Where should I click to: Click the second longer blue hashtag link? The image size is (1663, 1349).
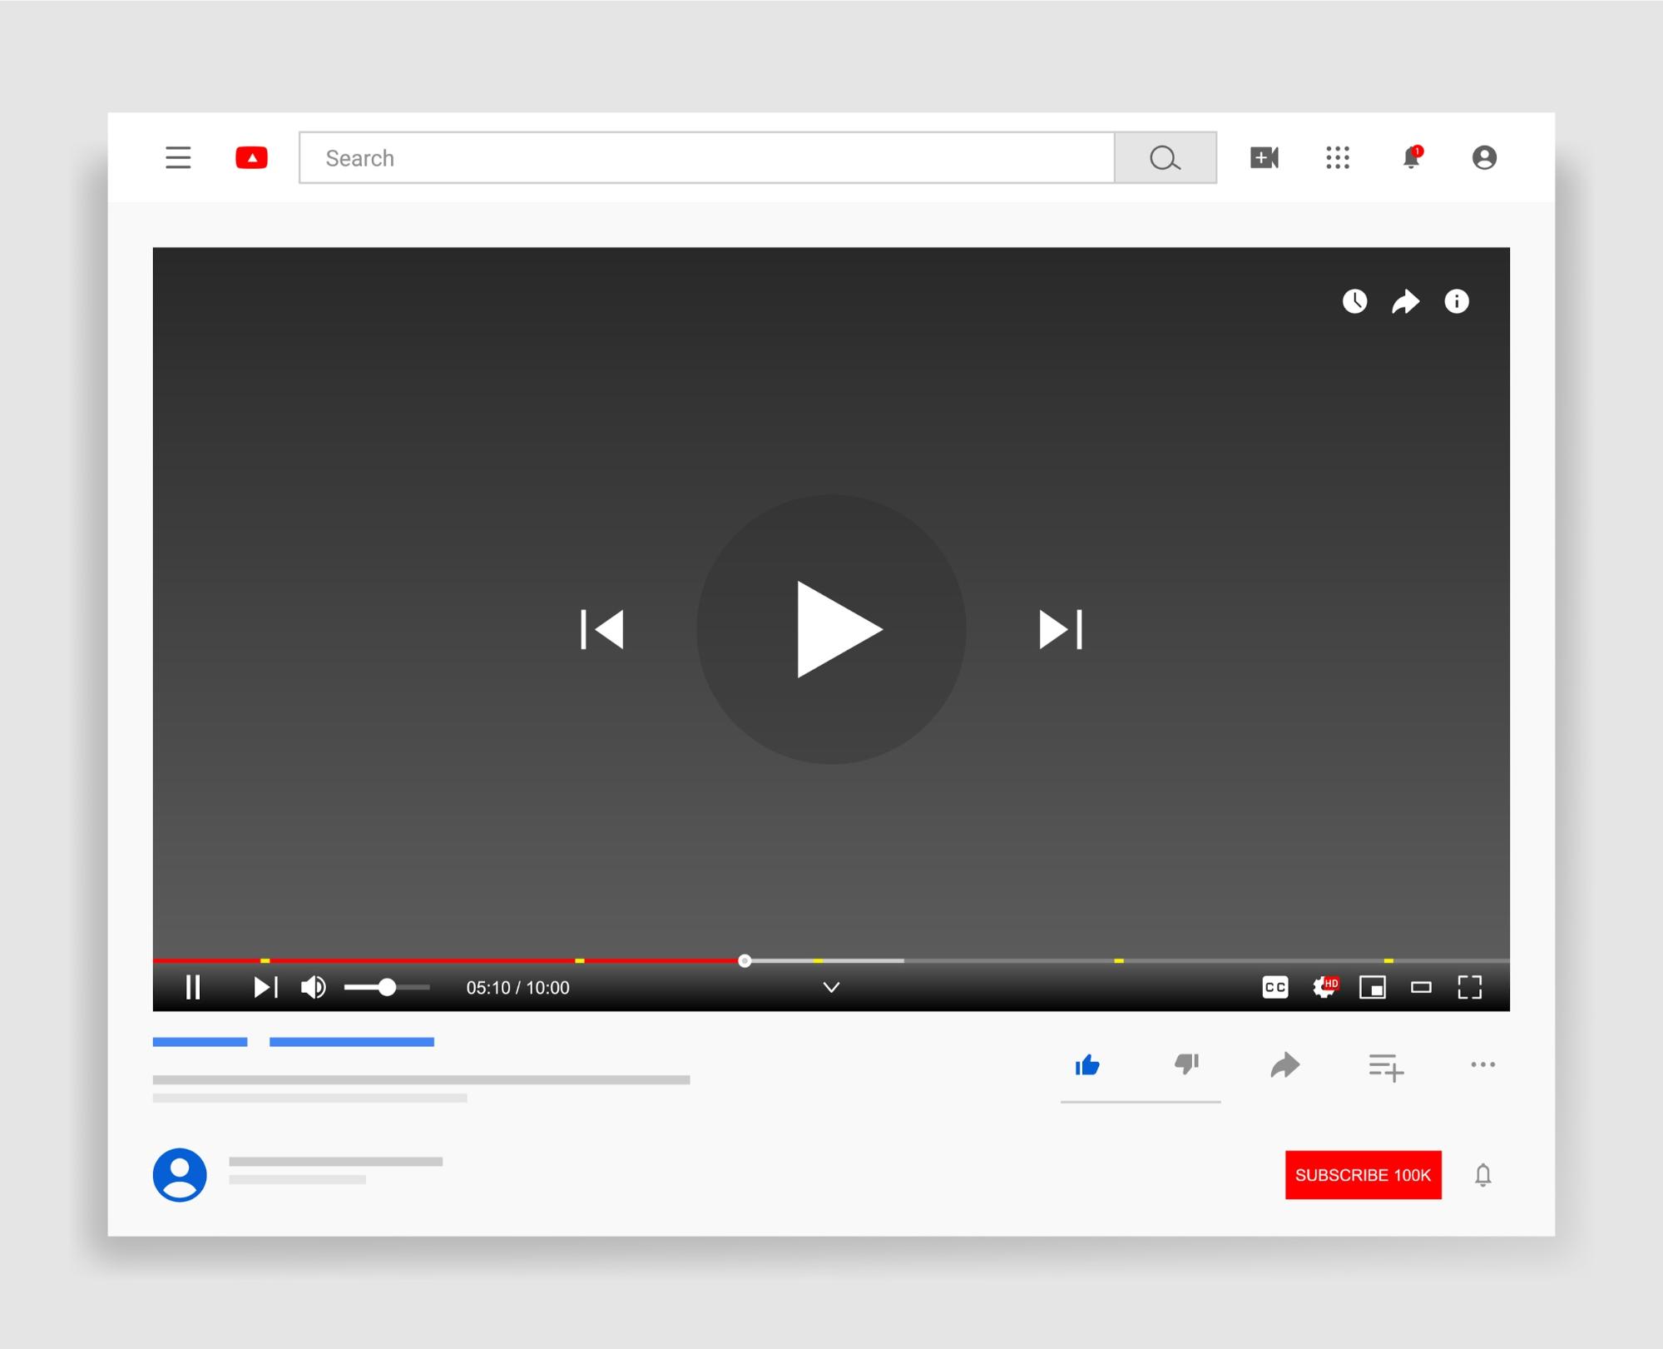(x=352, y=1042)
